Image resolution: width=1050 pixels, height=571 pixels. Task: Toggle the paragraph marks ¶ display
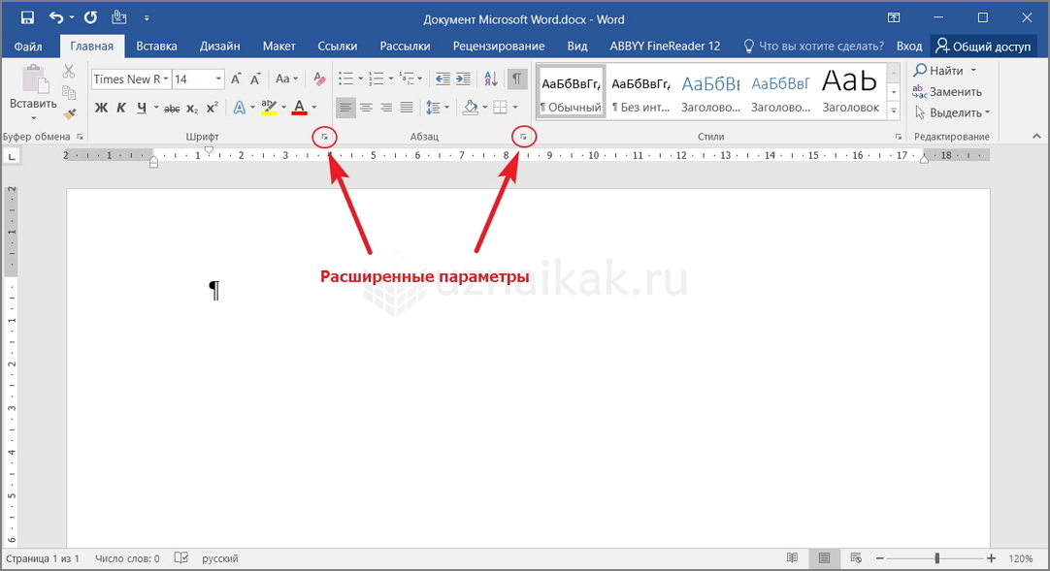tap(517, 79)
